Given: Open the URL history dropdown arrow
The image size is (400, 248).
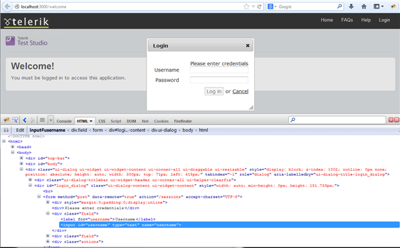Looking at the screenshot, I should tap(253, 6).
